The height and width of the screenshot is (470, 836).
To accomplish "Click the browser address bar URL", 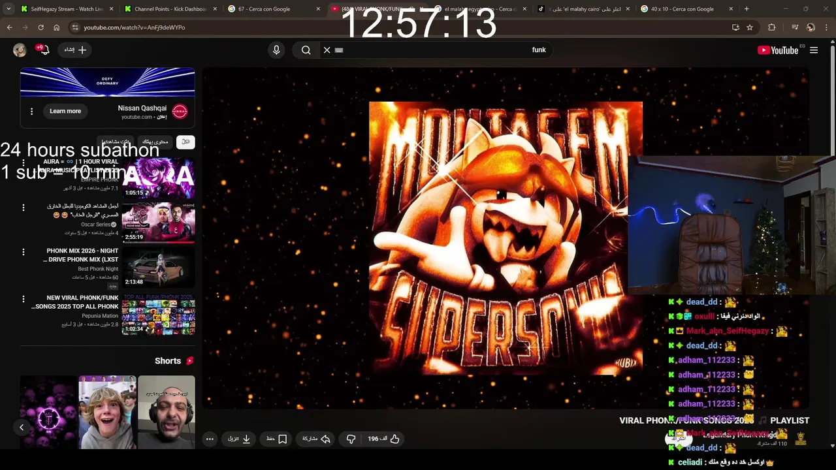I will [134, 27].
